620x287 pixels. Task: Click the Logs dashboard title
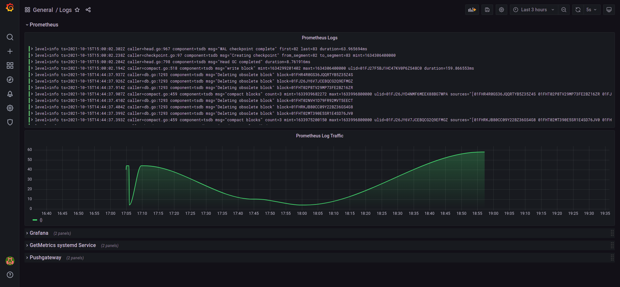click(x=66, y=10)
